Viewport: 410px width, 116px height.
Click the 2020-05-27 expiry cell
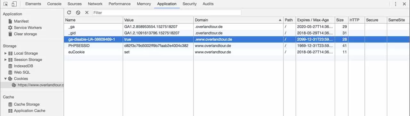click(x=315, y=27)
